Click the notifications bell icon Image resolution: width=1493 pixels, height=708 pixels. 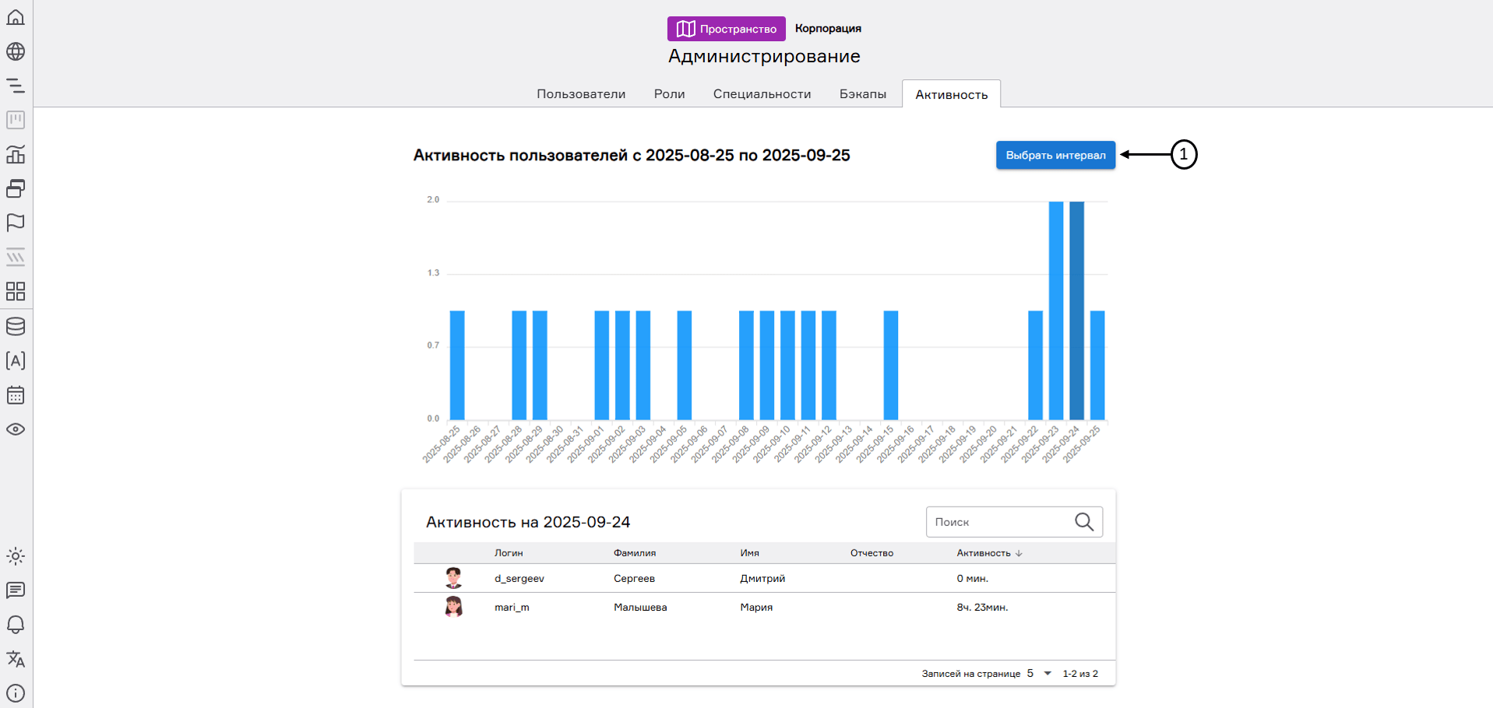click(16, 625)
